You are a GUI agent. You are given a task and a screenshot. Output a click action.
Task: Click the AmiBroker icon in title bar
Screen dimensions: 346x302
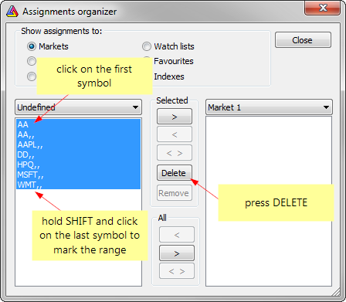point(12,12)
